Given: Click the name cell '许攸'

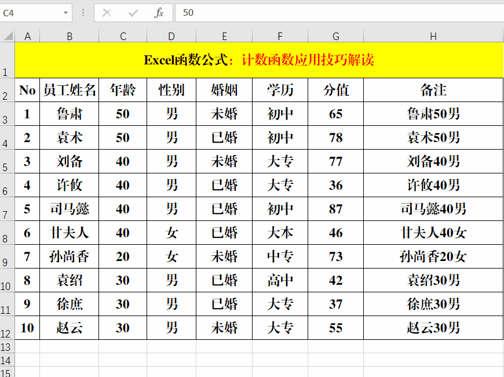Looking at the screenshot, I should (x=70, y=185).
